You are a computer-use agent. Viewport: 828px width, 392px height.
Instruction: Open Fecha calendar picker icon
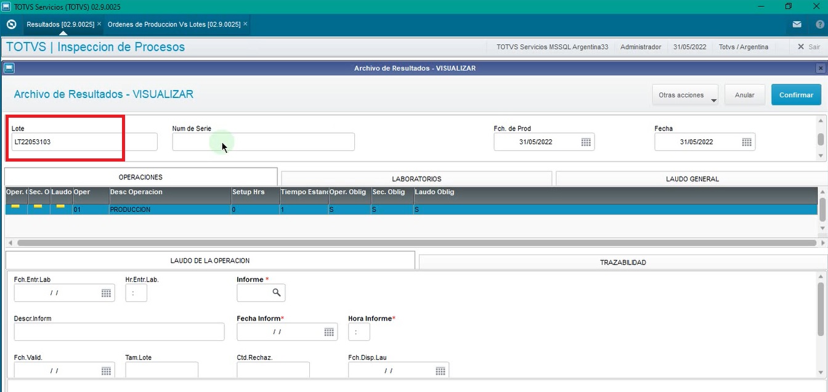pyautogui.click(x=747, y=142)
